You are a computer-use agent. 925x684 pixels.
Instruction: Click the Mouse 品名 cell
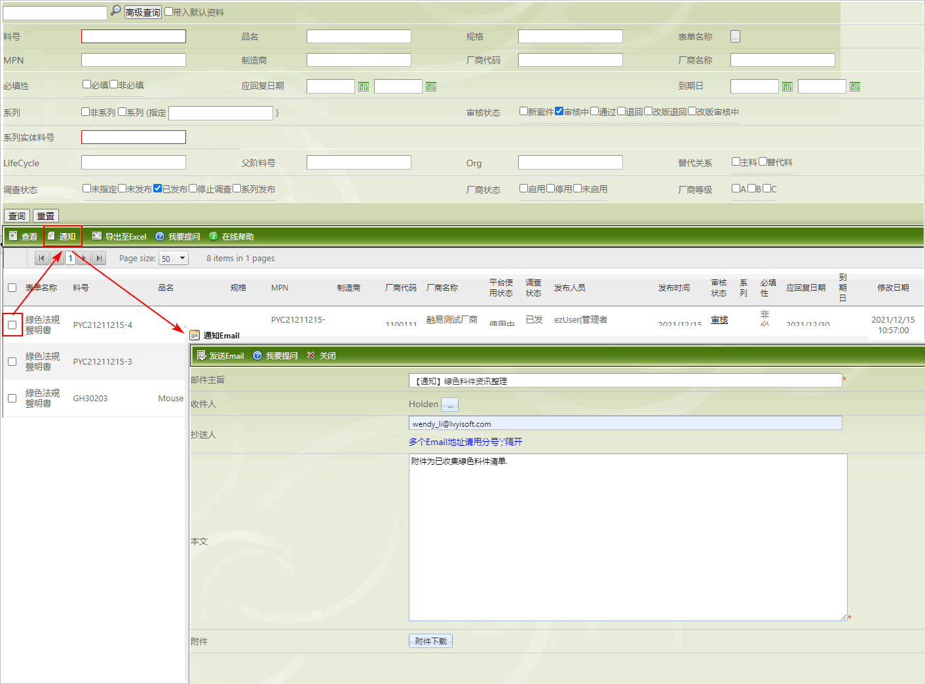pyautogui.click(x=171, y=398)
